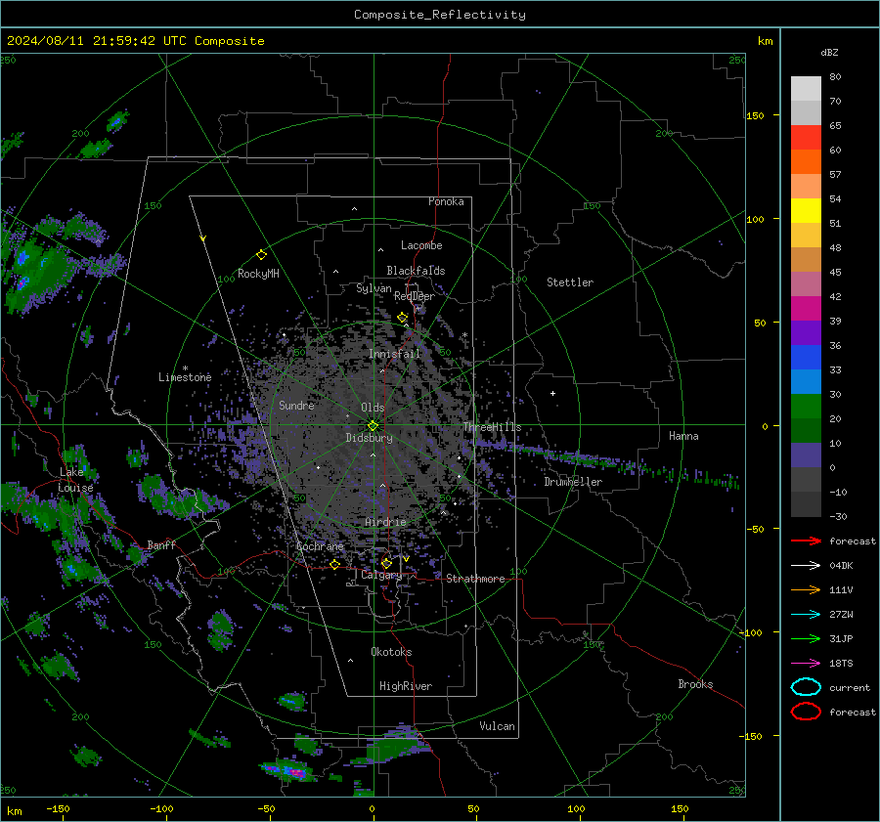Image resolution: width=880 pixels, height=822 pixels.
Task: Click the cyan current ellipse icon
Action: point(806,687)
